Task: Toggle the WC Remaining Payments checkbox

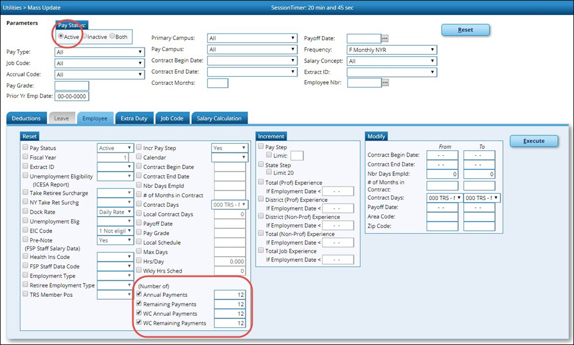Action: [x=139, y=323]
